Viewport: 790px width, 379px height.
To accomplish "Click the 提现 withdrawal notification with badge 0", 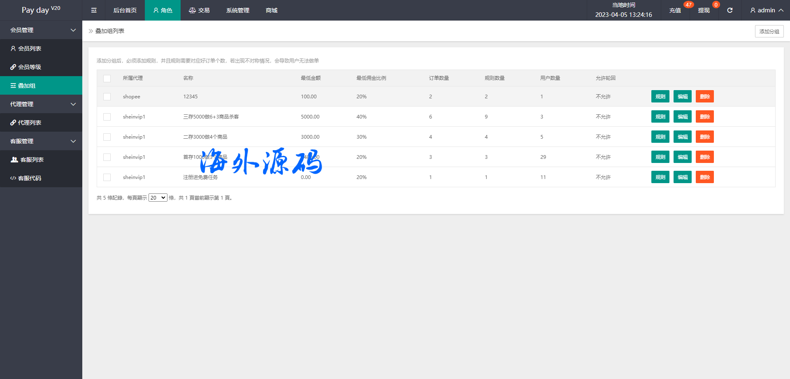I will [704, 10].
